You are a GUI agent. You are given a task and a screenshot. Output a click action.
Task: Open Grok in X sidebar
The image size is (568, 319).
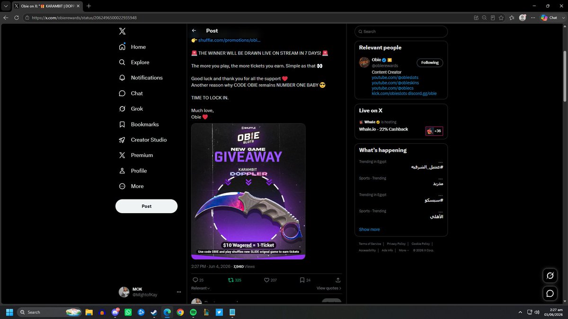[x=131, y=109]
